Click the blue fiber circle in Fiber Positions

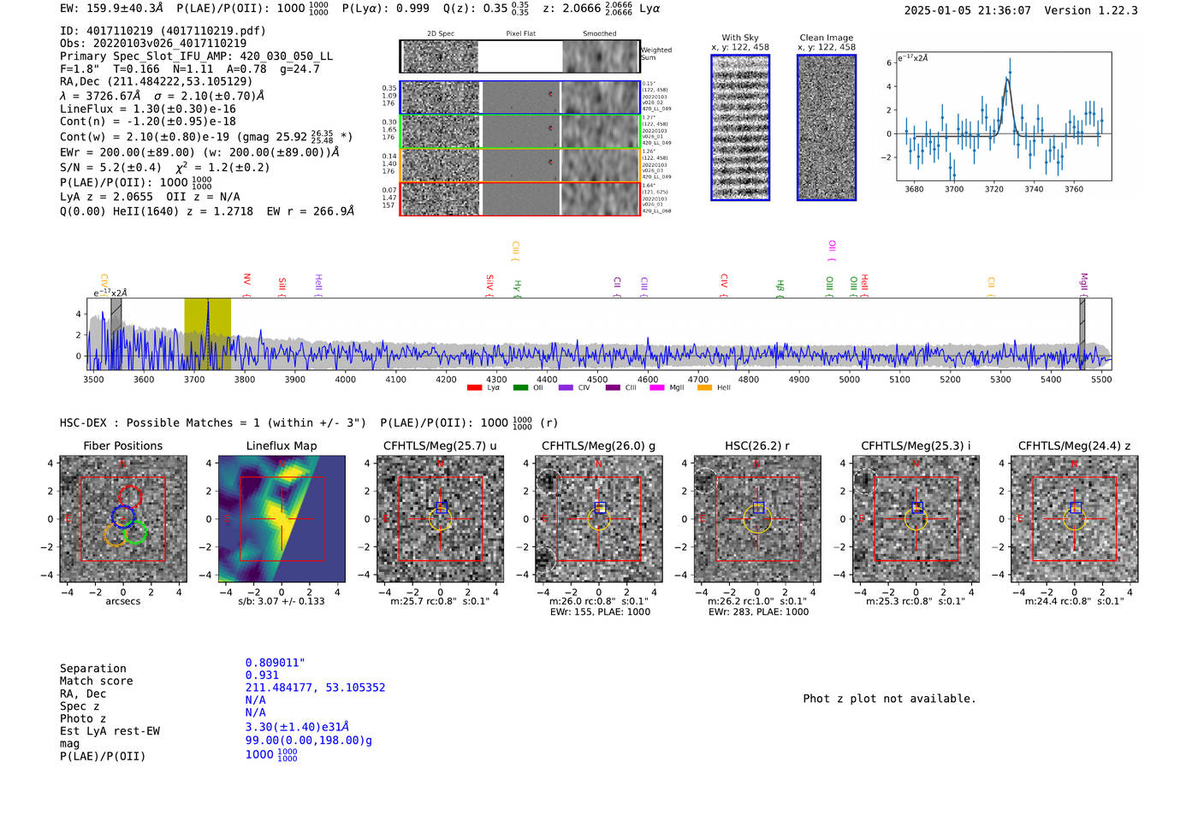tap(122, 517)
